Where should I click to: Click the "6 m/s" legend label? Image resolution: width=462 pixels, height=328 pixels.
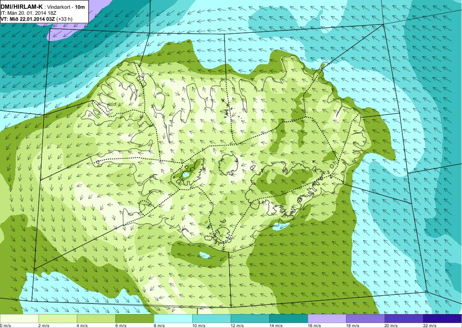click(121, 326)
